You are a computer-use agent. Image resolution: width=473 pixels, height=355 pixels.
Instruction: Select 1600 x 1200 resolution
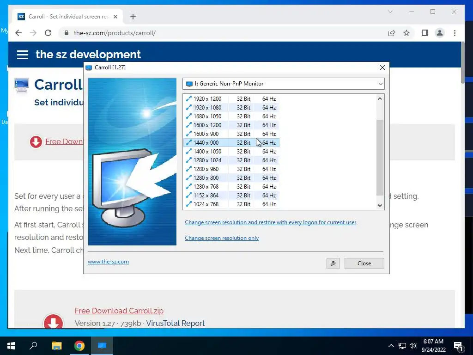coord(231,125)
